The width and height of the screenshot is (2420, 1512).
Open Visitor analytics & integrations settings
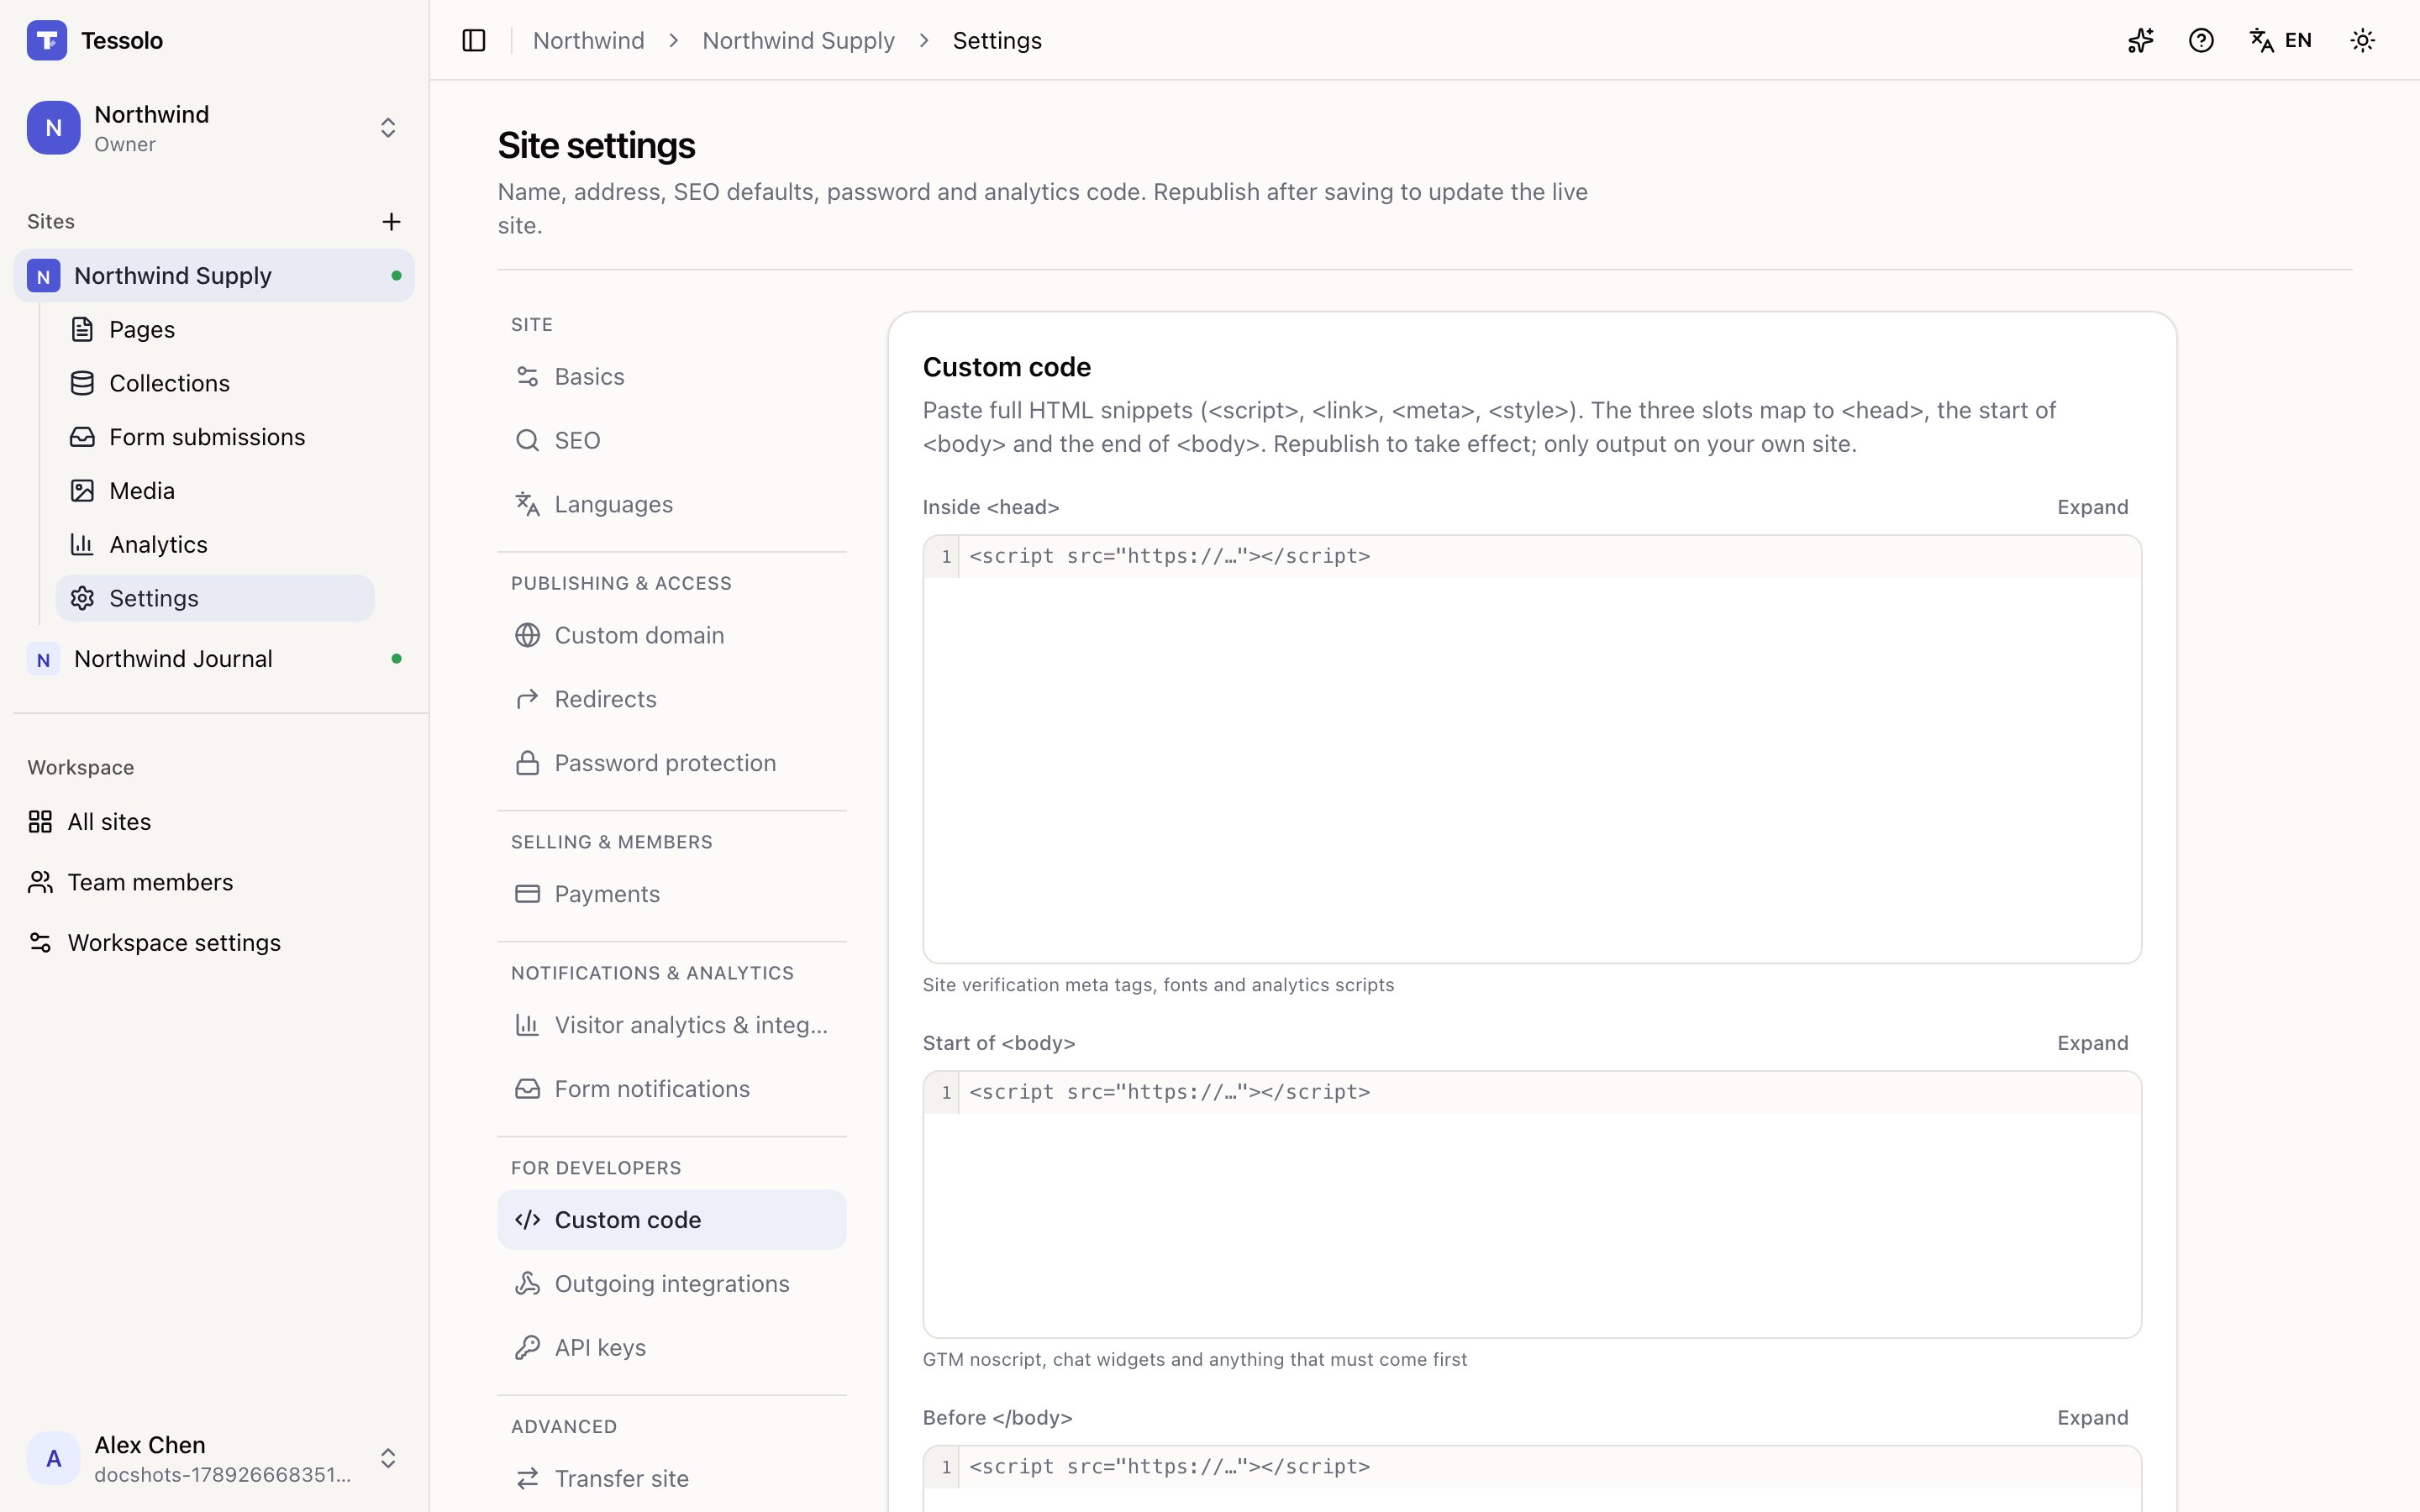click(x=672, y=1025)
